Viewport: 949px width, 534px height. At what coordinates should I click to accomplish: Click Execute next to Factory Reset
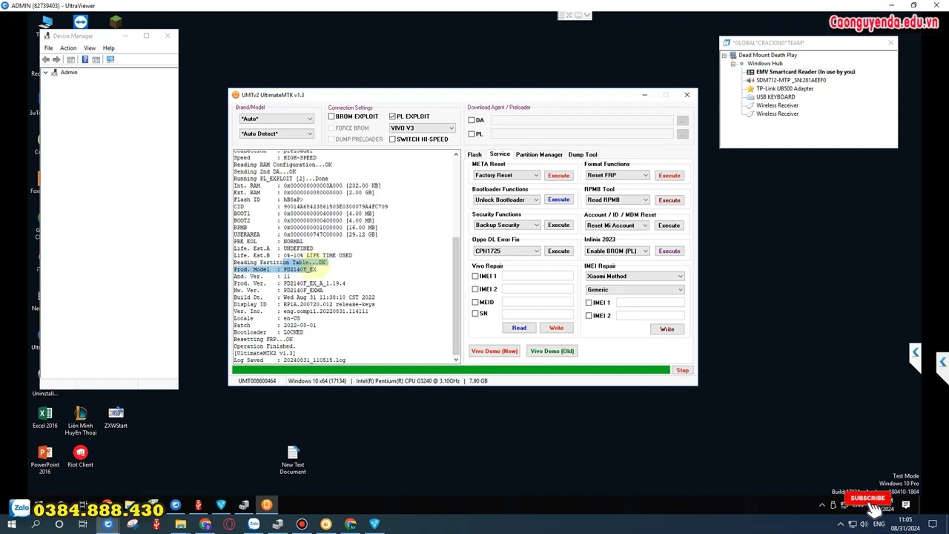[558, 175]
